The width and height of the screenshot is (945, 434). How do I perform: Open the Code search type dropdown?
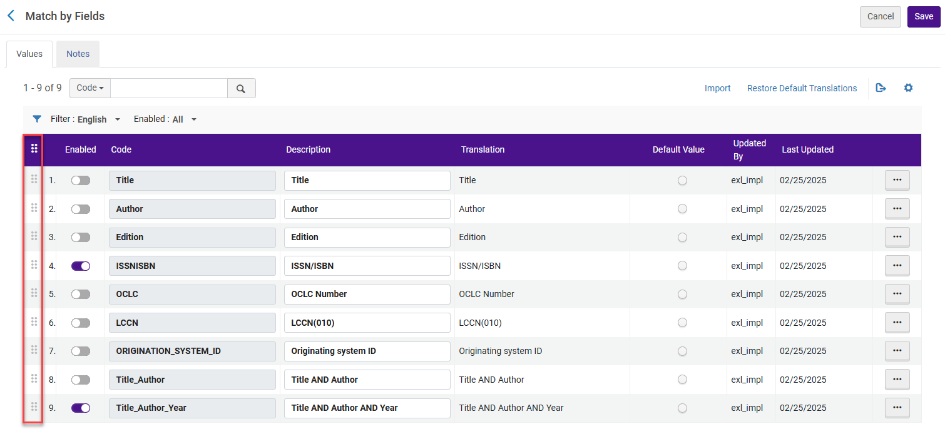(x=90, y=88)
